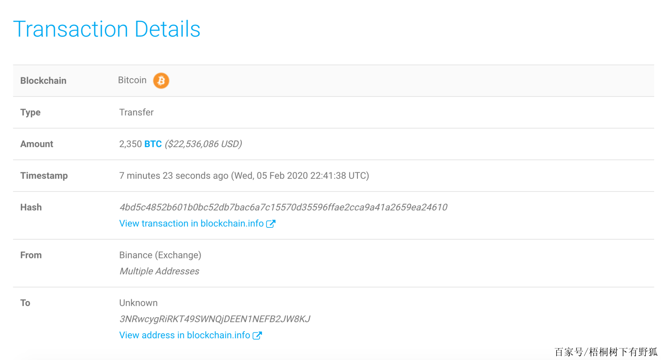Click the Unknown recipient label
This screenshot has width=661, height=360.
tap(138, 303)
